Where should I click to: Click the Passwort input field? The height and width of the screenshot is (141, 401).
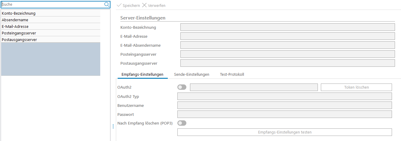point(285,114)
